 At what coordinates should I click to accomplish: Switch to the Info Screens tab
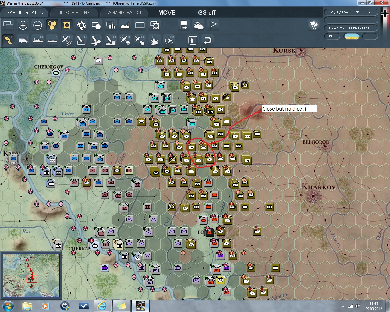75,12
